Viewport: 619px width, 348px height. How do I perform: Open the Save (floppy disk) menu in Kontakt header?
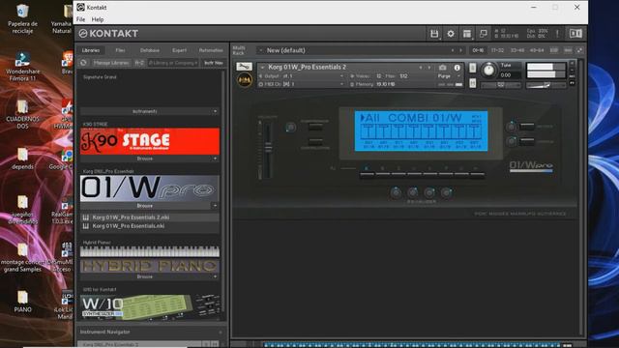coord(434,34)
